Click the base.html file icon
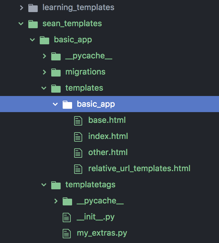The image size is (219, 243). coord(78,120)
